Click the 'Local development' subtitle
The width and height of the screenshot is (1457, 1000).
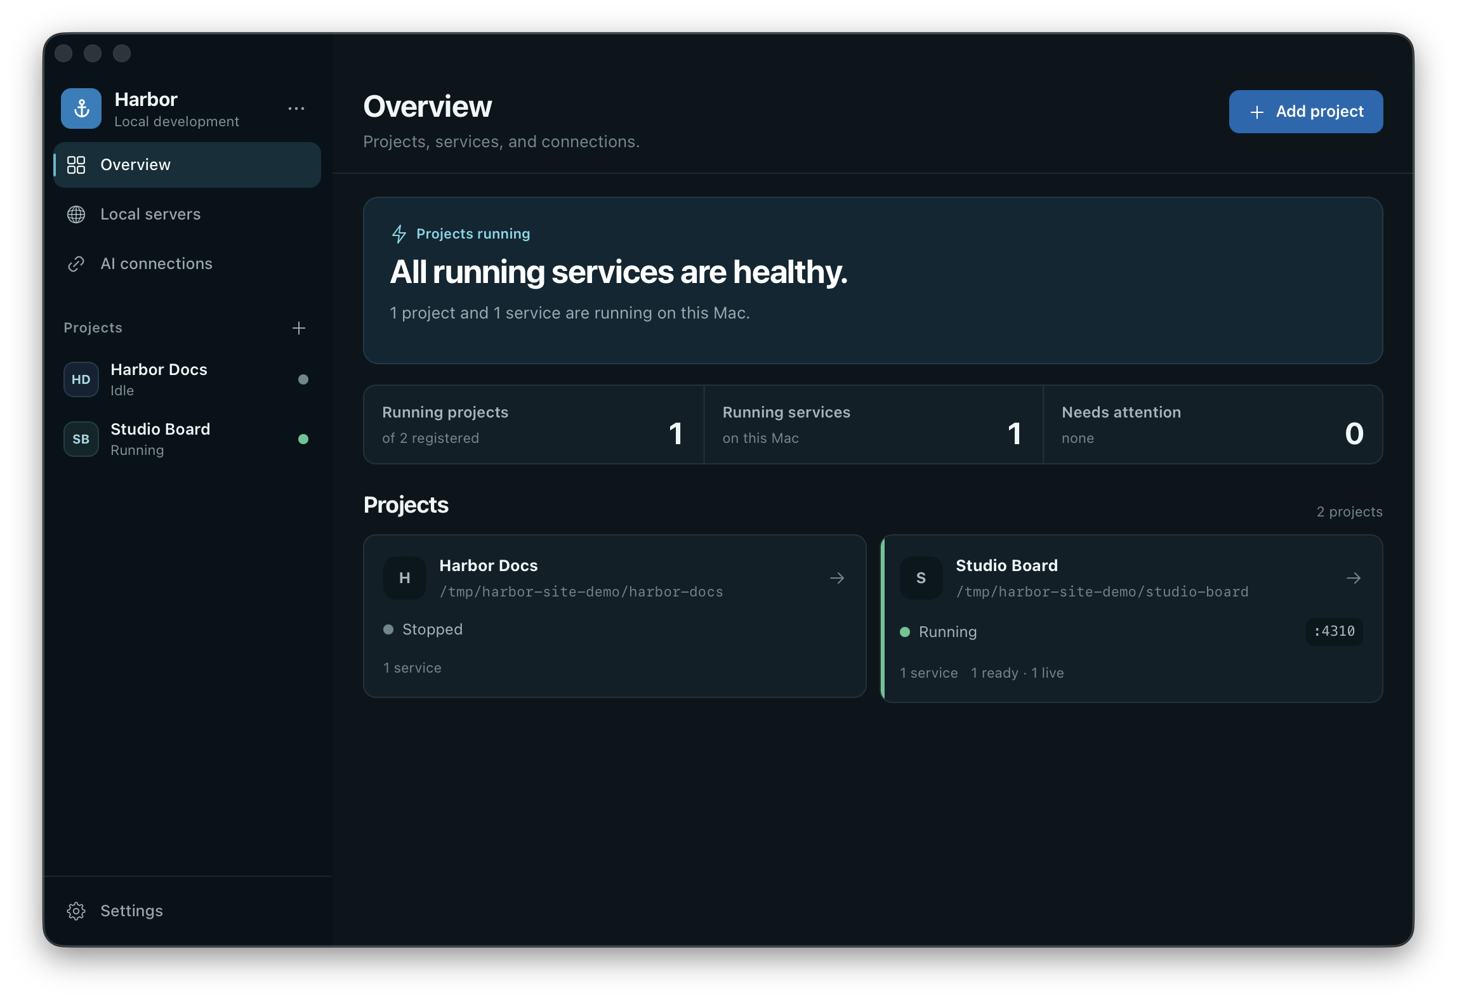(176, 122)
